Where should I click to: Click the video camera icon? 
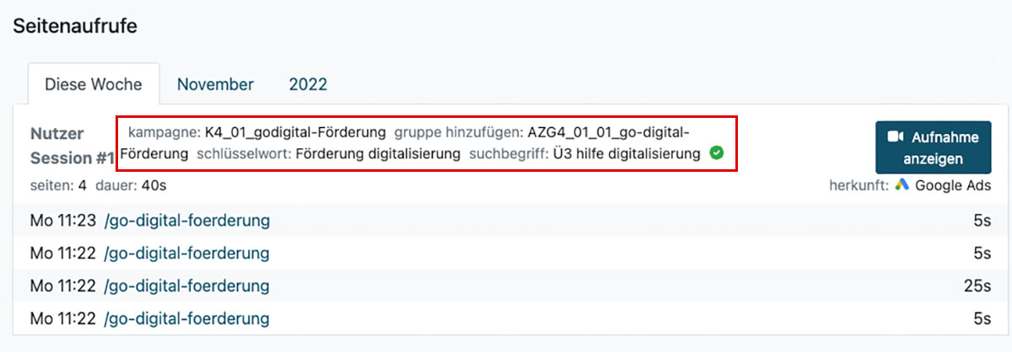coord(896,137)
